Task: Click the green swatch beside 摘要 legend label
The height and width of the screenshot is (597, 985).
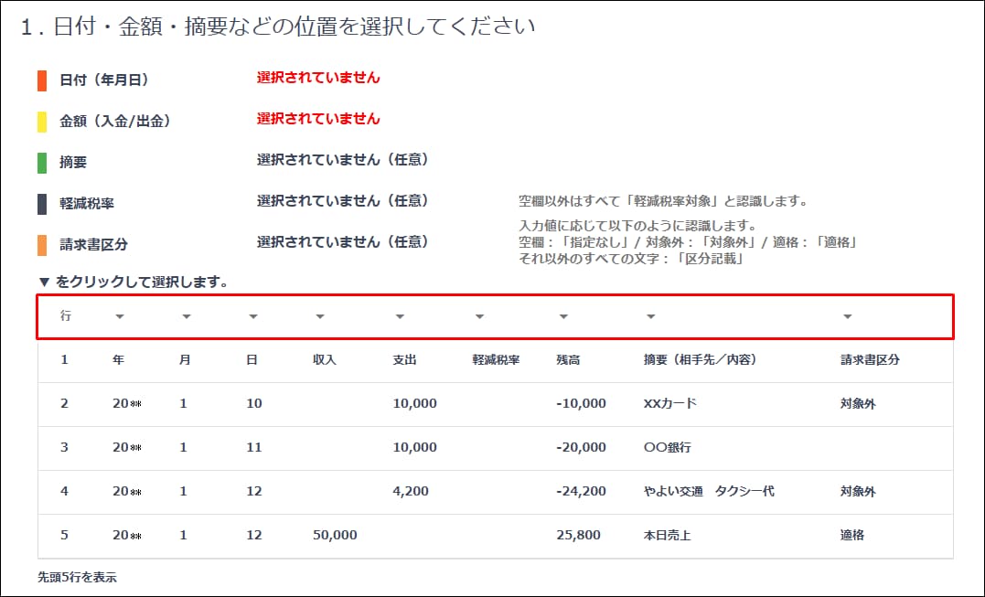Action: point(42,163)
